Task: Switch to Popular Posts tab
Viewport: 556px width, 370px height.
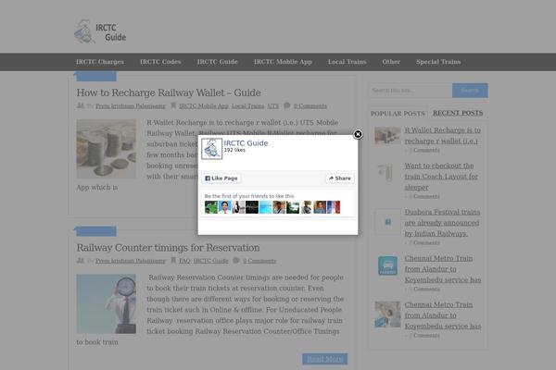Action: [398, 114]
